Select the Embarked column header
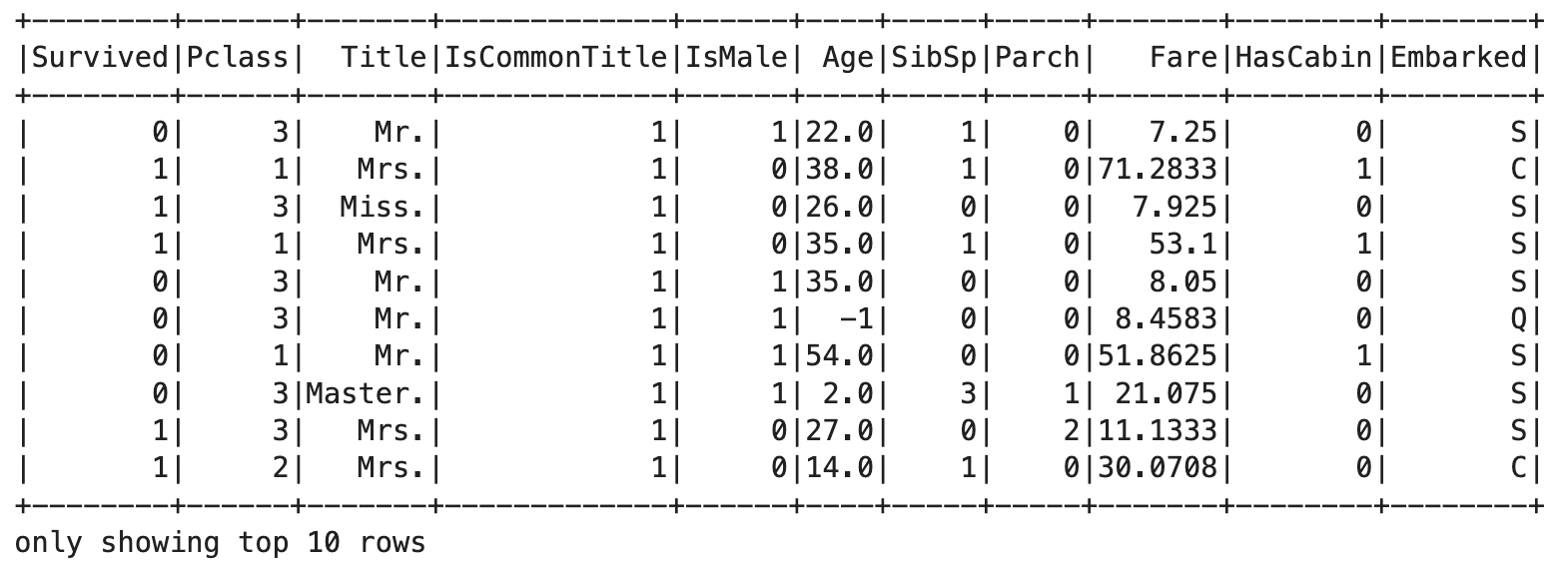This screenshot has height=565, width=1562. 1458,58
